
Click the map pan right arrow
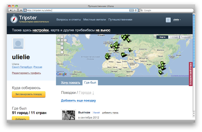[65, 40]
